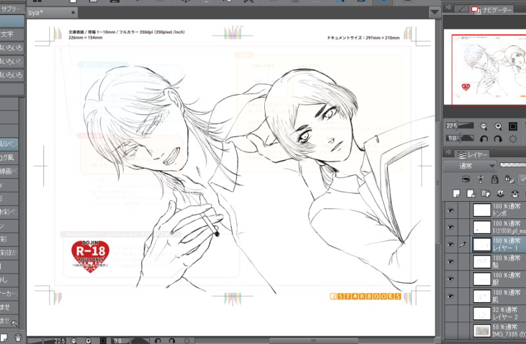The width and height of the screenshot is (526, 344).
Task: Hide the 51215538_p6 layer via its eye
Action: coord(450,227)
